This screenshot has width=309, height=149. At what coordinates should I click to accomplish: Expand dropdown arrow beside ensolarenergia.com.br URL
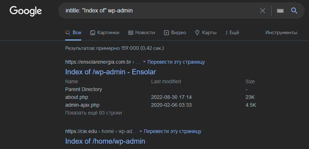(145, 62)
